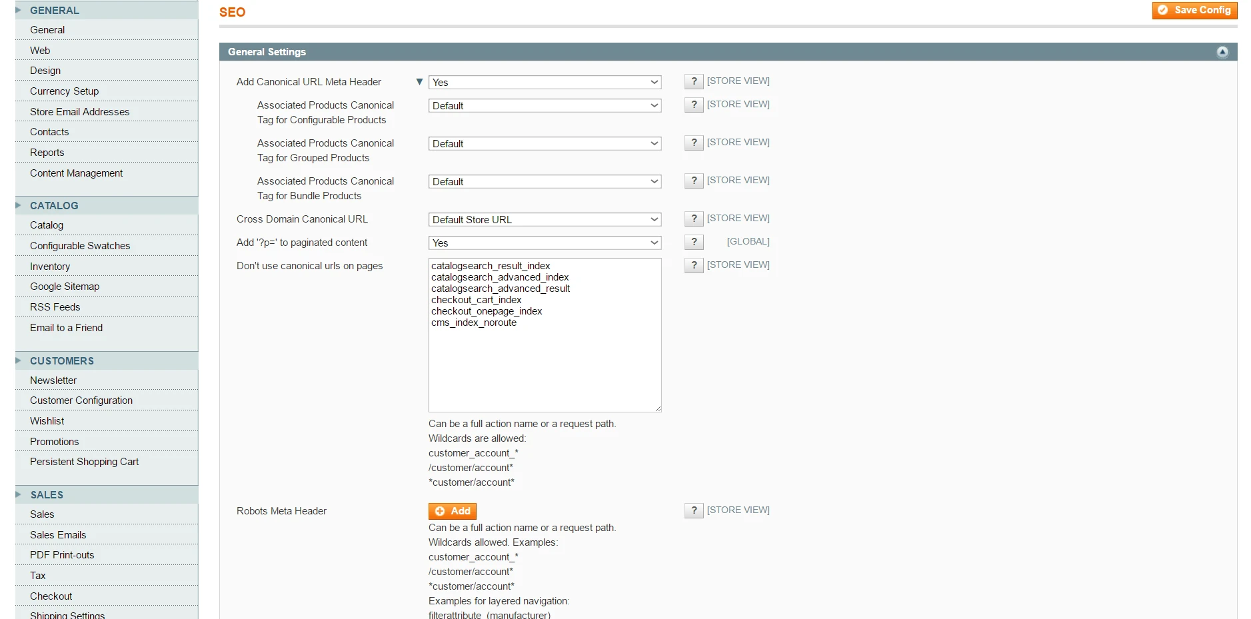Viewport: 1251px width, 619px height.
Task: Click the Save Config button
Action: click(x=1194, y=10)
